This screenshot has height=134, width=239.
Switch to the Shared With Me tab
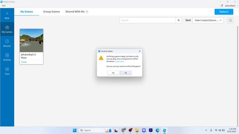(75, 12)
